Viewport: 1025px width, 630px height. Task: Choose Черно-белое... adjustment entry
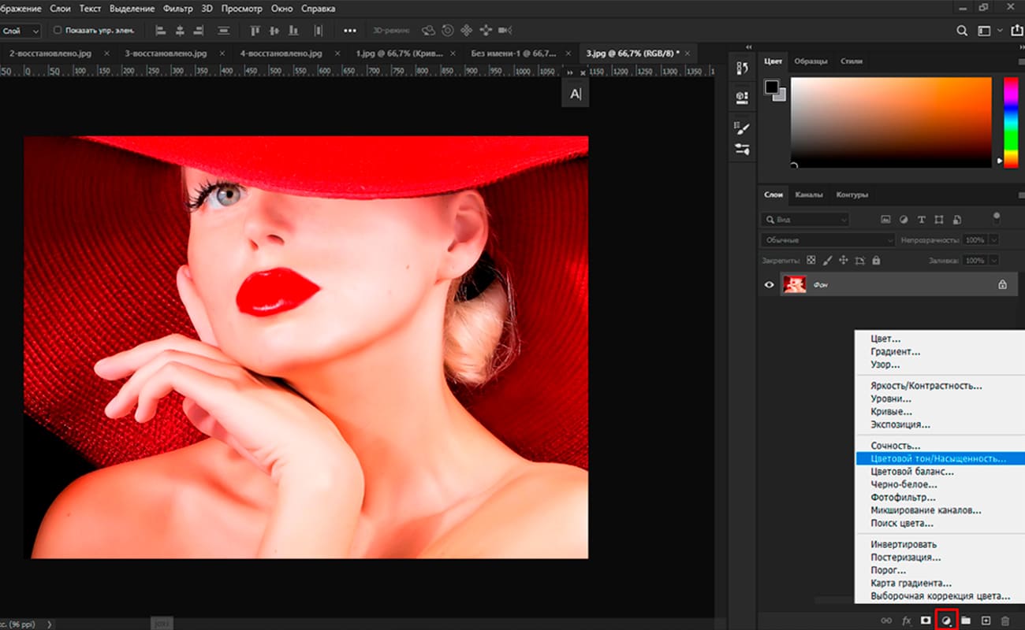(x=904, y=484)
